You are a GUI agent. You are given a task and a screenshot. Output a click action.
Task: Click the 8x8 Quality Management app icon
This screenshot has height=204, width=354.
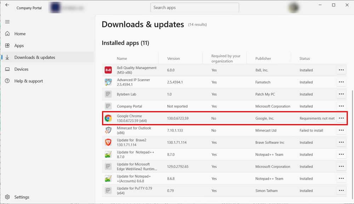tap(108, 70)
